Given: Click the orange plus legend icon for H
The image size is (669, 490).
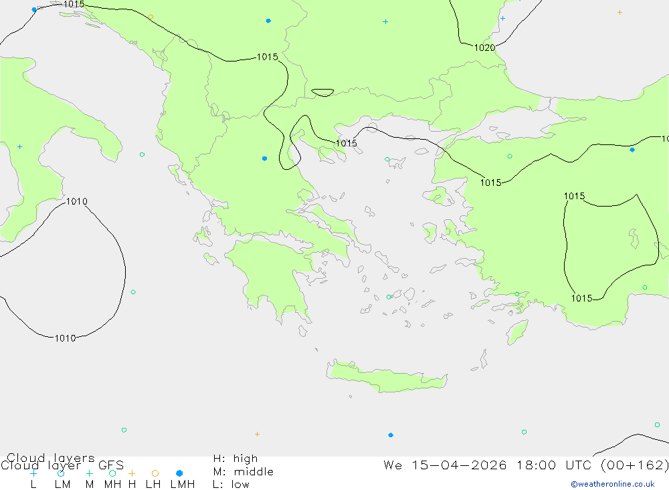Looking at the screenshot, I should 132,473.
